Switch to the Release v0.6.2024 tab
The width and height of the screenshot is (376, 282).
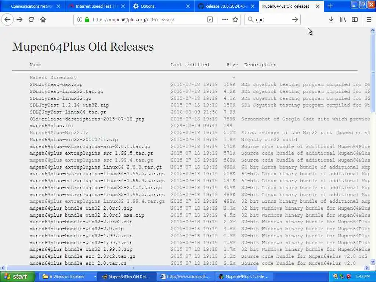(x=227, y=6)
